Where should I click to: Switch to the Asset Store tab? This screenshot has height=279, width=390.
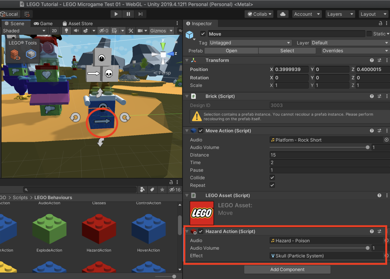77,23
